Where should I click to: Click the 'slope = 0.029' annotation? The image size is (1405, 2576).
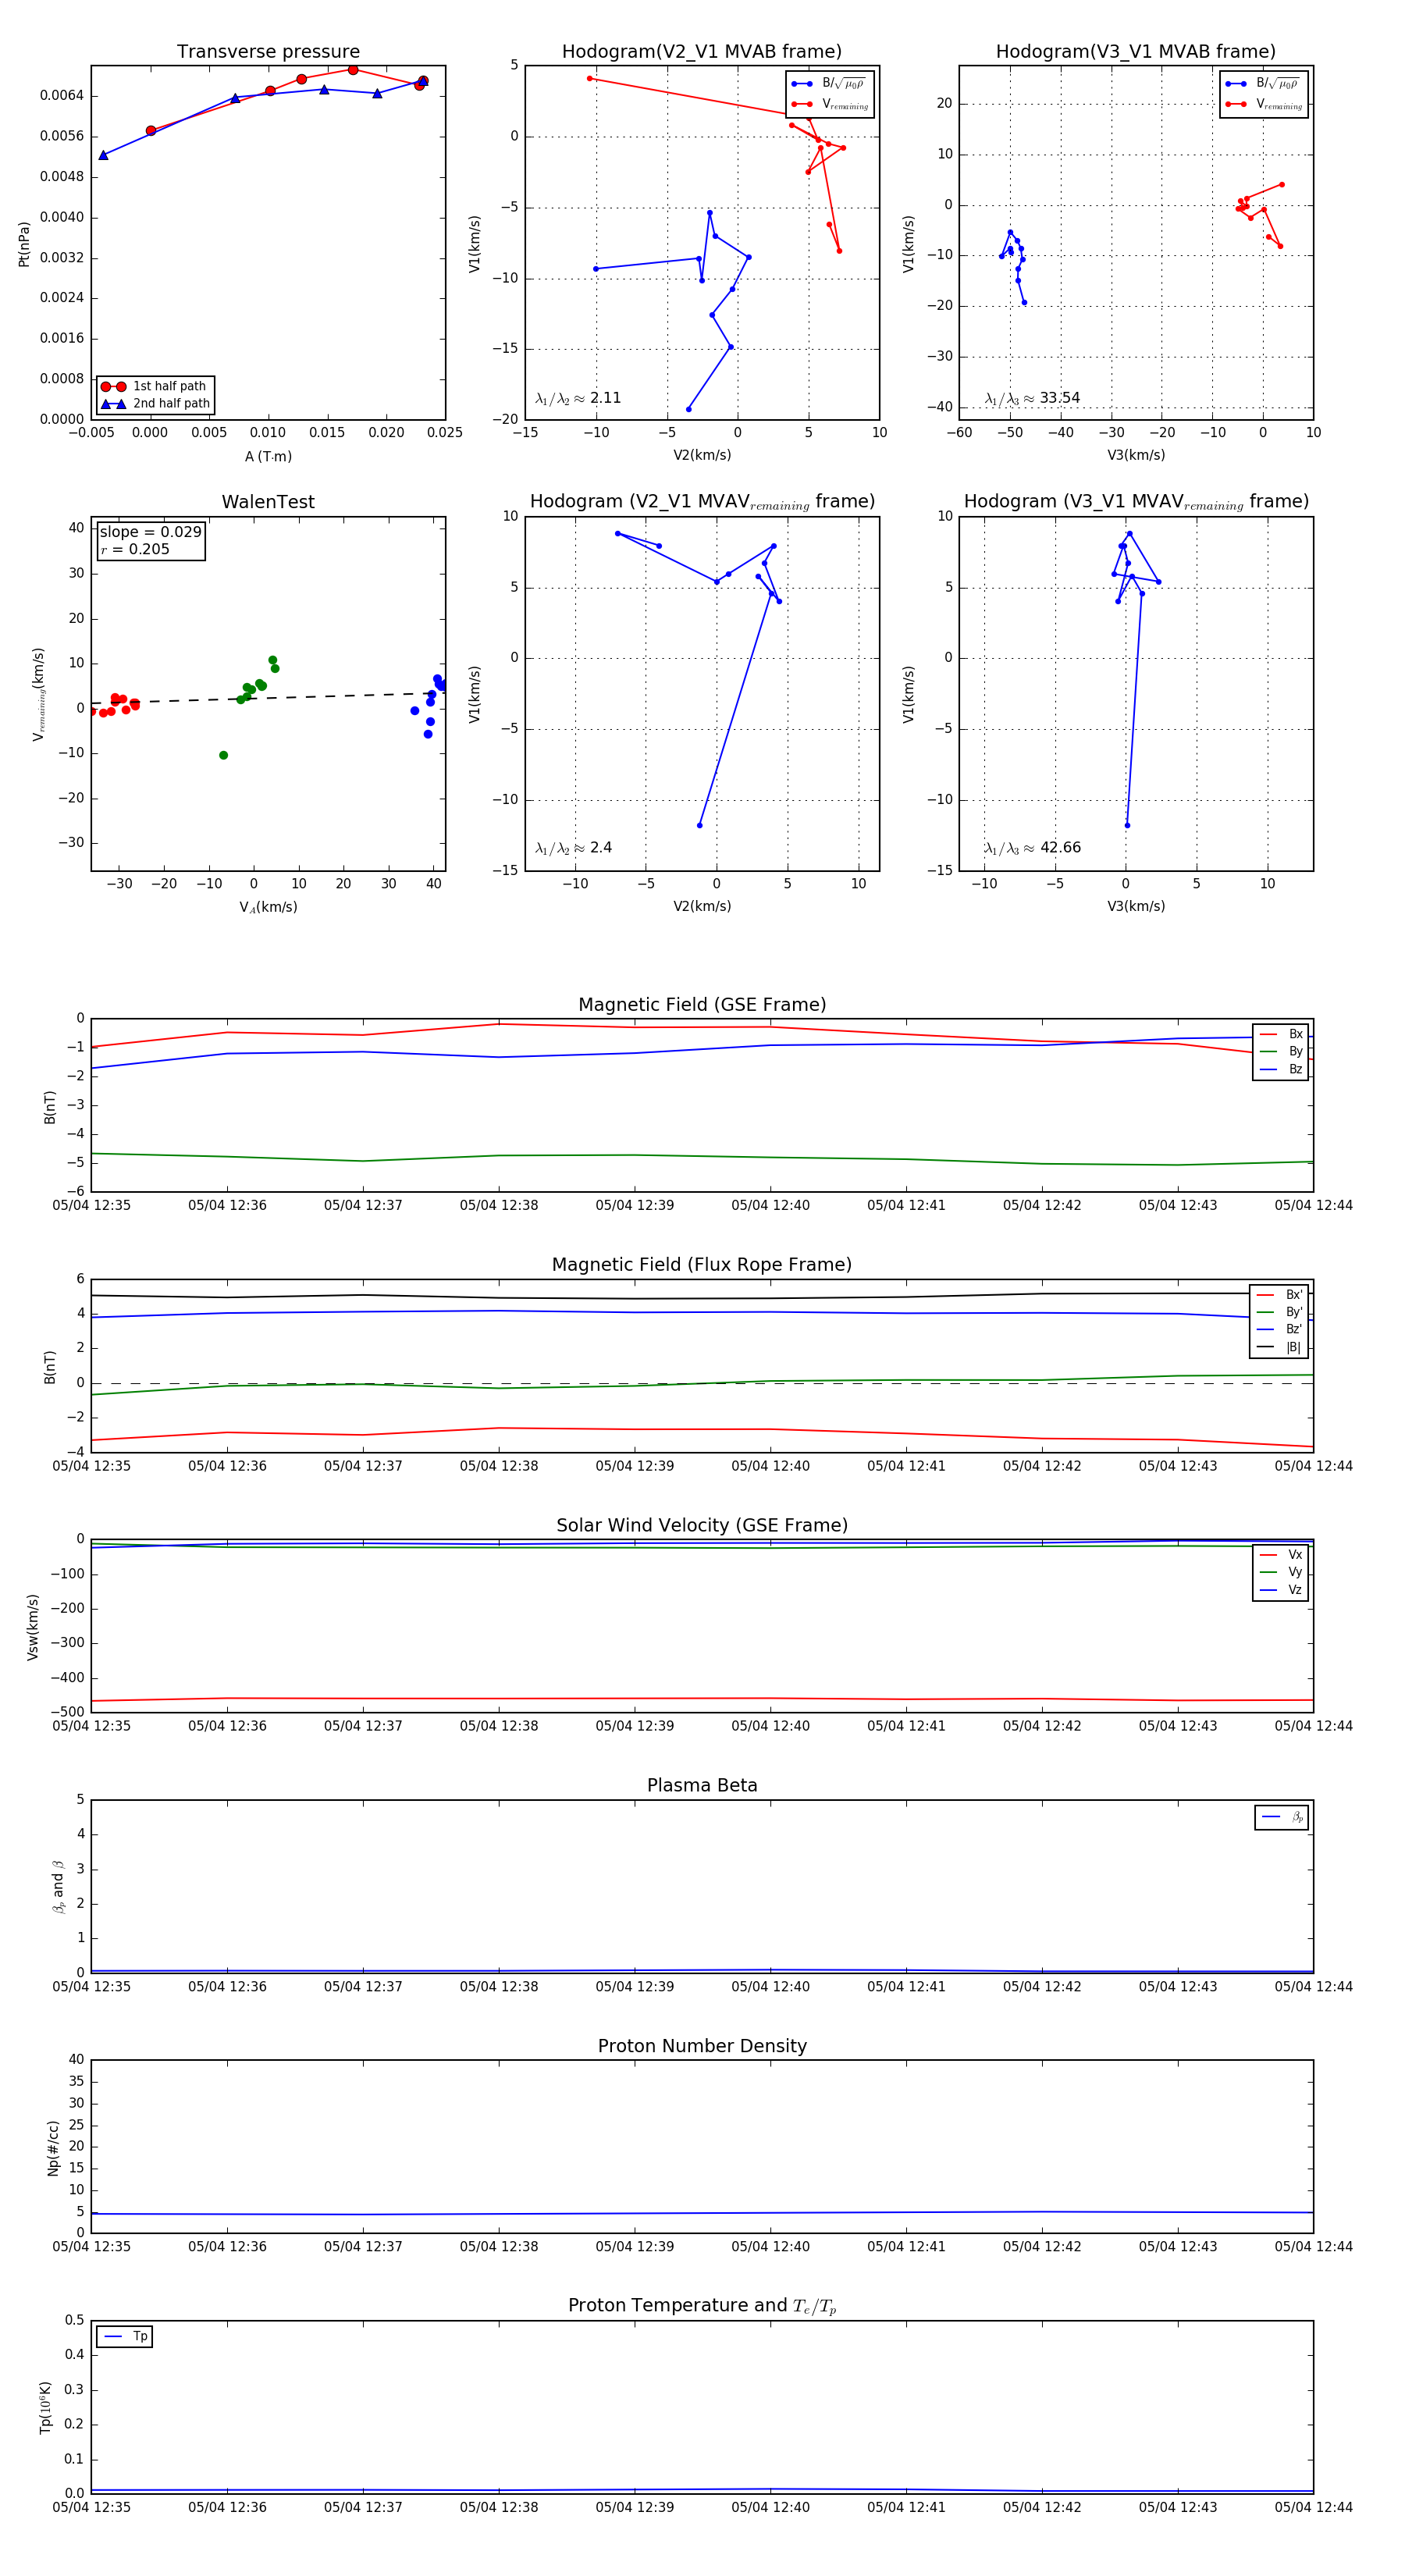pos(150,532)
